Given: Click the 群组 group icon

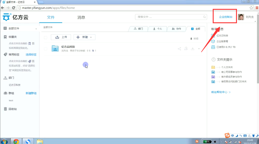Looking at the screenshot, I should (6, 93).
